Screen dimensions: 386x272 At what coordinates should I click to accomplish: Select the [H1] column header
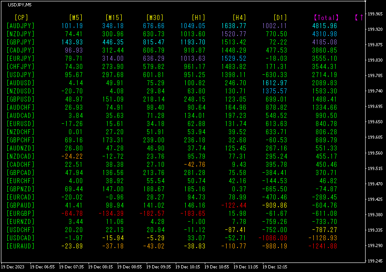[x=198, y=17]
